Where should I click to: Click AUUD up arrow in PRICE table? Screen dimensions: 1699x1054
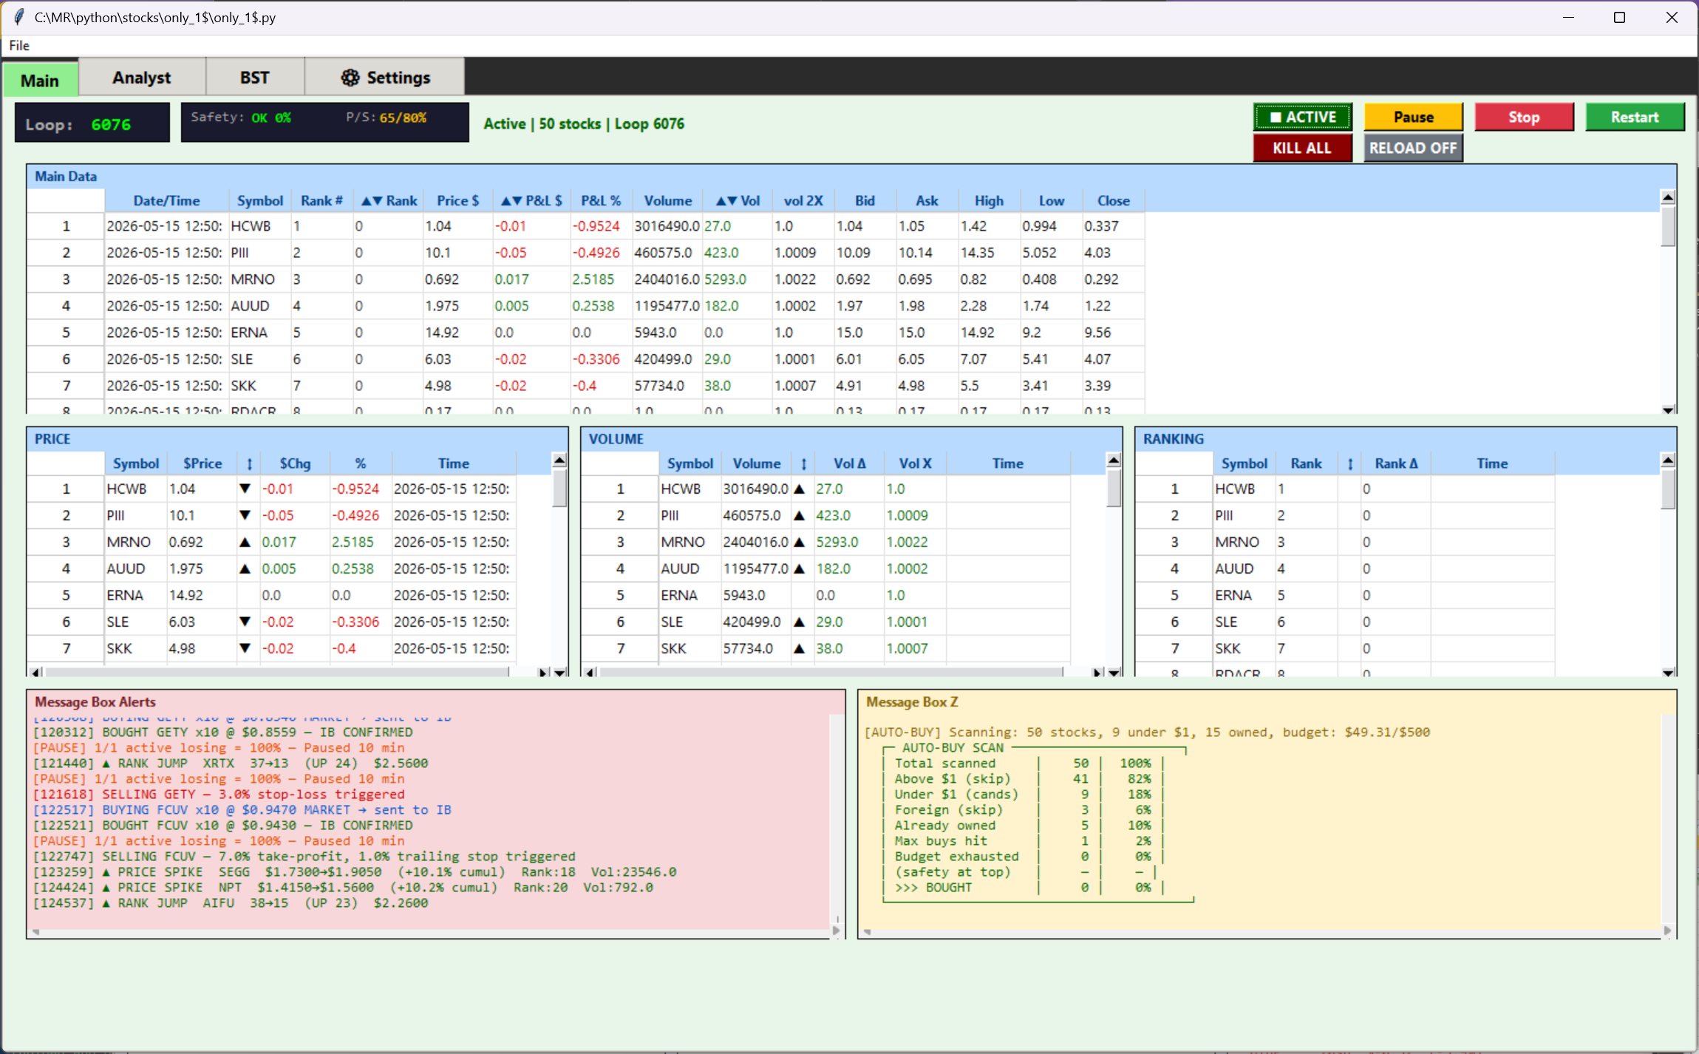(245, 568)
